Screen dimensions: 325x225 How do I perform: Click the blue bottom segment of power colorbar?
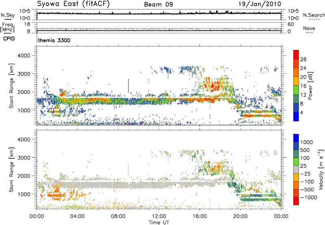[296, 117]
